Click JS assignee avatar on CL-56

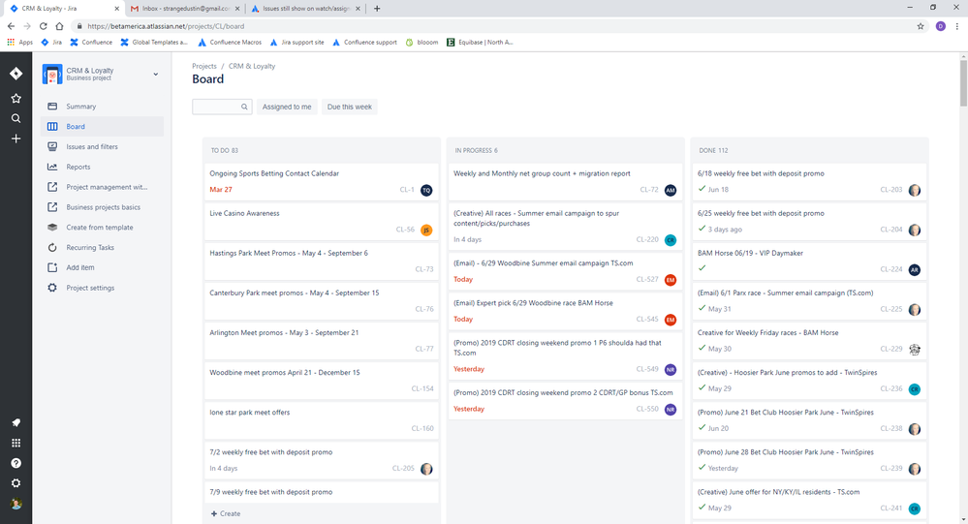(426, 231)
